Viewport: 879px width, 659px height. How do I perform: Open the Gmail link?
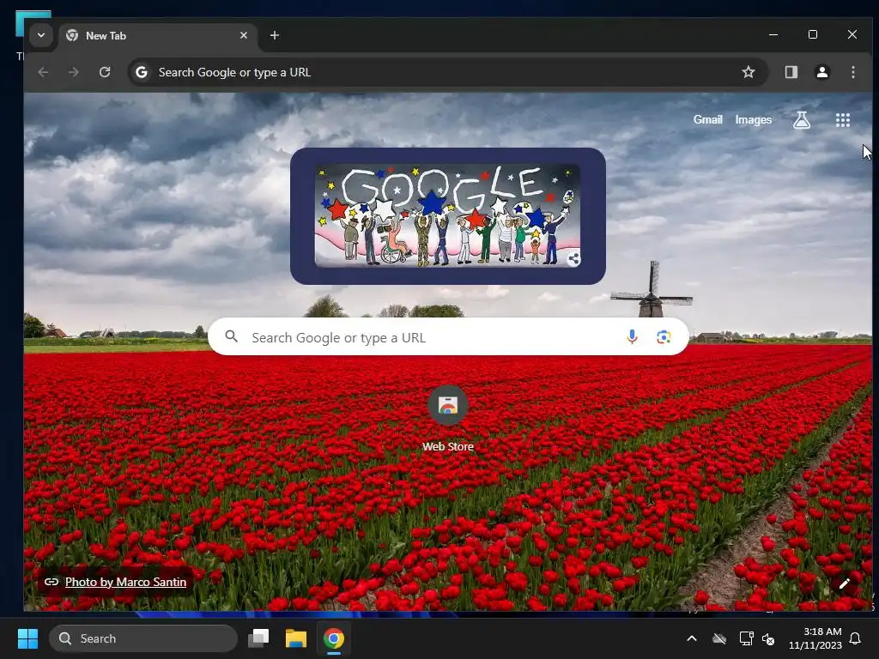(707, 119)
